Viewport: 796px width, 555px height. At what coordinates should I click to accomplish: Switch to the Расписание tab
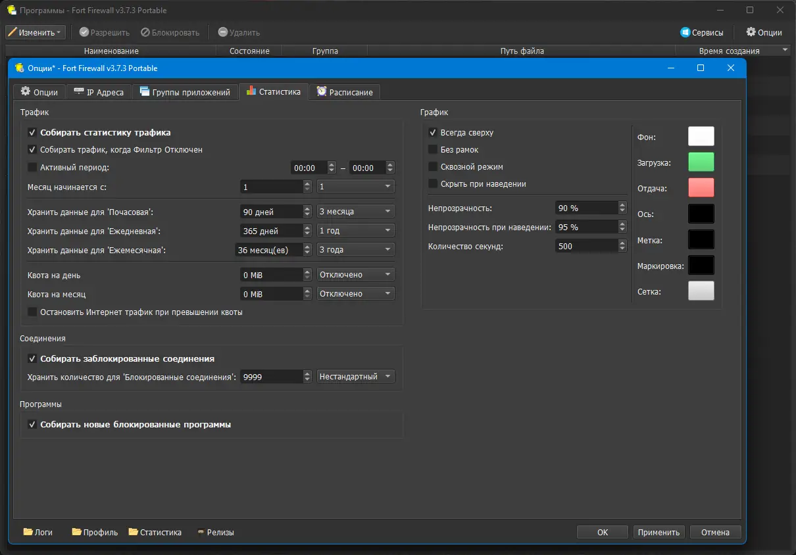344,92
